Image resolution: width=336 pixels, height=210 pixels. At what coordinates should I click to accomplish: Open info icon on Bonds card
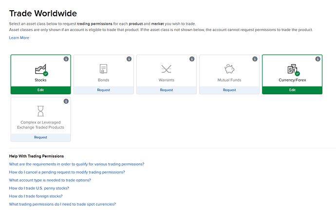(x=129, y=59)
